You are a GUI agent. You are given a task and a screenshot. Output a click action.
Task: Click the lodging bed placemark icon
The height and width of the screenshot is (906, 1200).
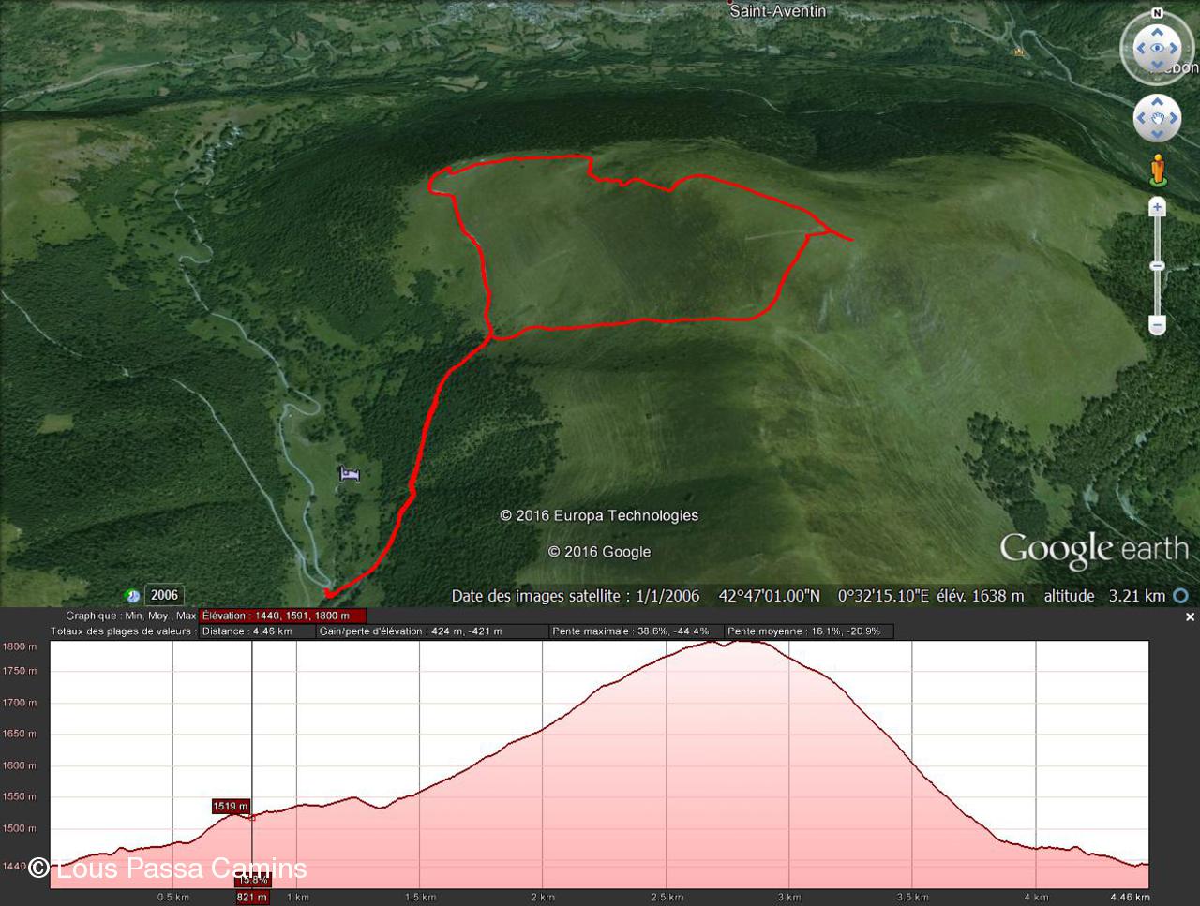coord(350,474)
